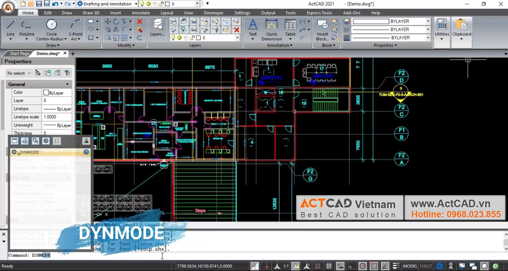Expand the Properties ribbon panel flyout
The height and width of the screenshot is (271, 508).
(385, 45)
